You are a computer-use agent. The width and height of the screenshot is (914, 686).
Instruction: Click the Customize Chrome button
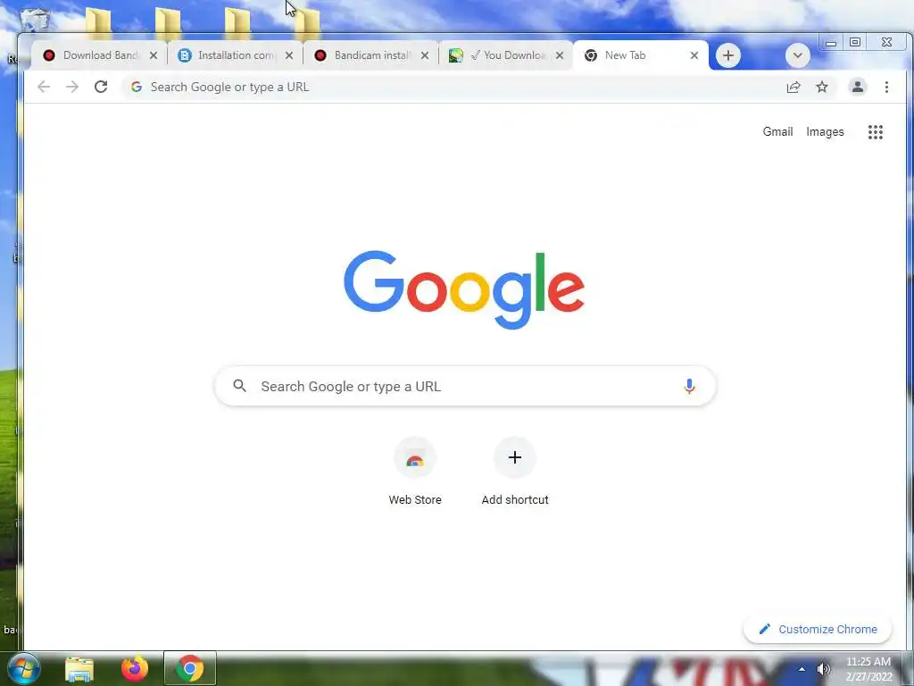coord(818,629)
